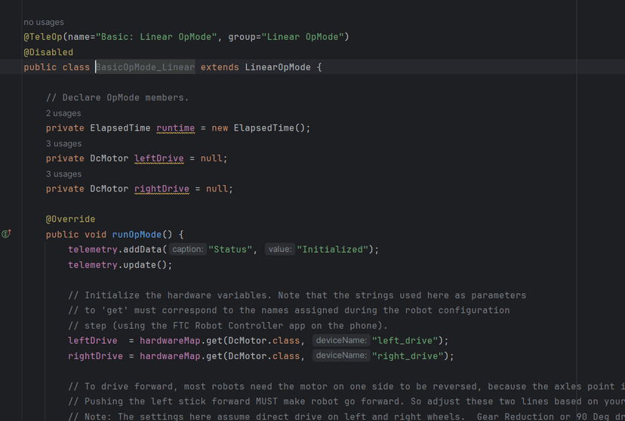Click the 'value:' parameter hint
This screenshot has height=421, width=625.
tap(280, 249)
